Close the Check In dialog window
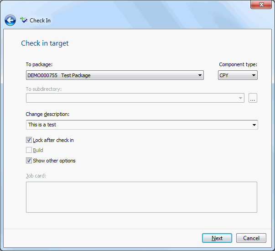The image size is (275, 251). (x=261, y=5)
